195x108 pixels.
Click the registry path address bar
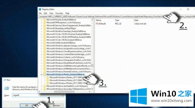point(116,16)
